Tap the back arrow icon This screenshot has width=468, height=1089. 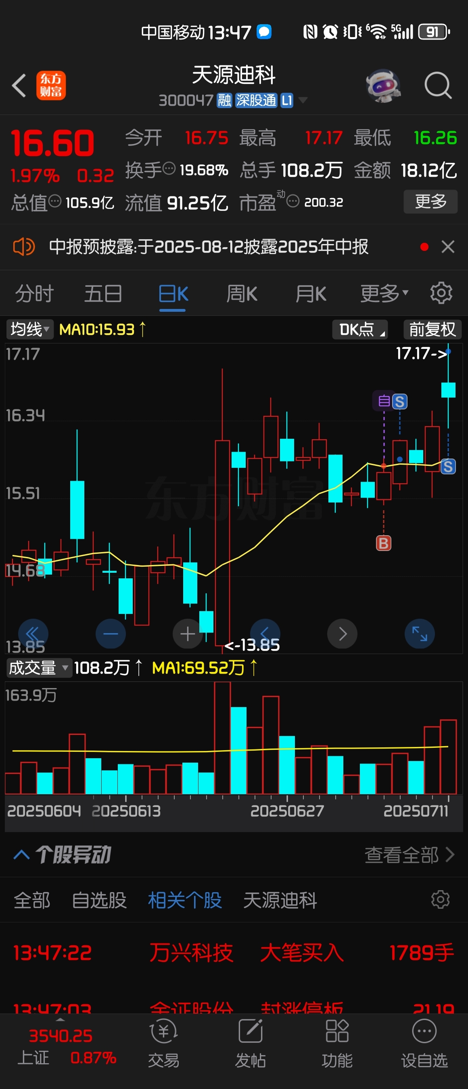(x=19, y=86)
